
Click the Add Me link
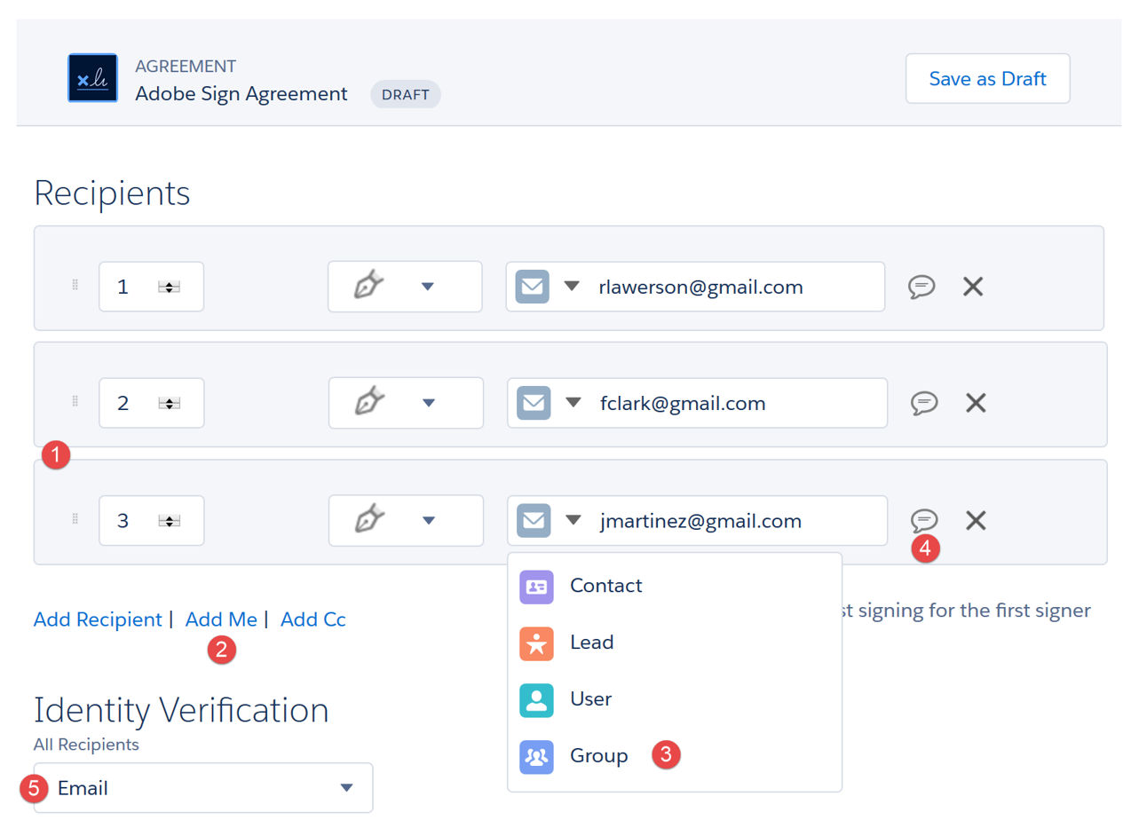tap(221, 619)
